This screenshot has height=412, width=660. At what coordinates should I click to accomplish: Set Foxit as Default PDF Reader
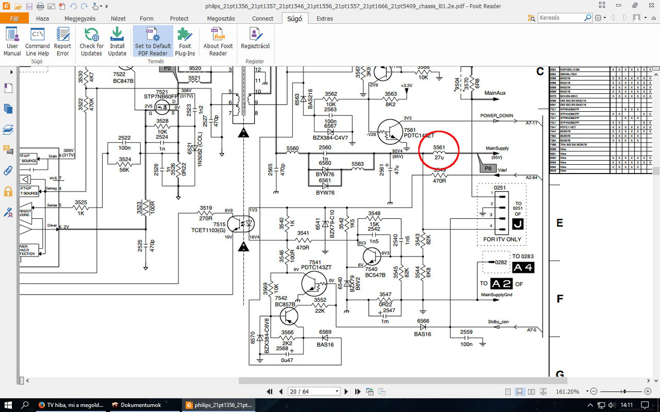153,42
